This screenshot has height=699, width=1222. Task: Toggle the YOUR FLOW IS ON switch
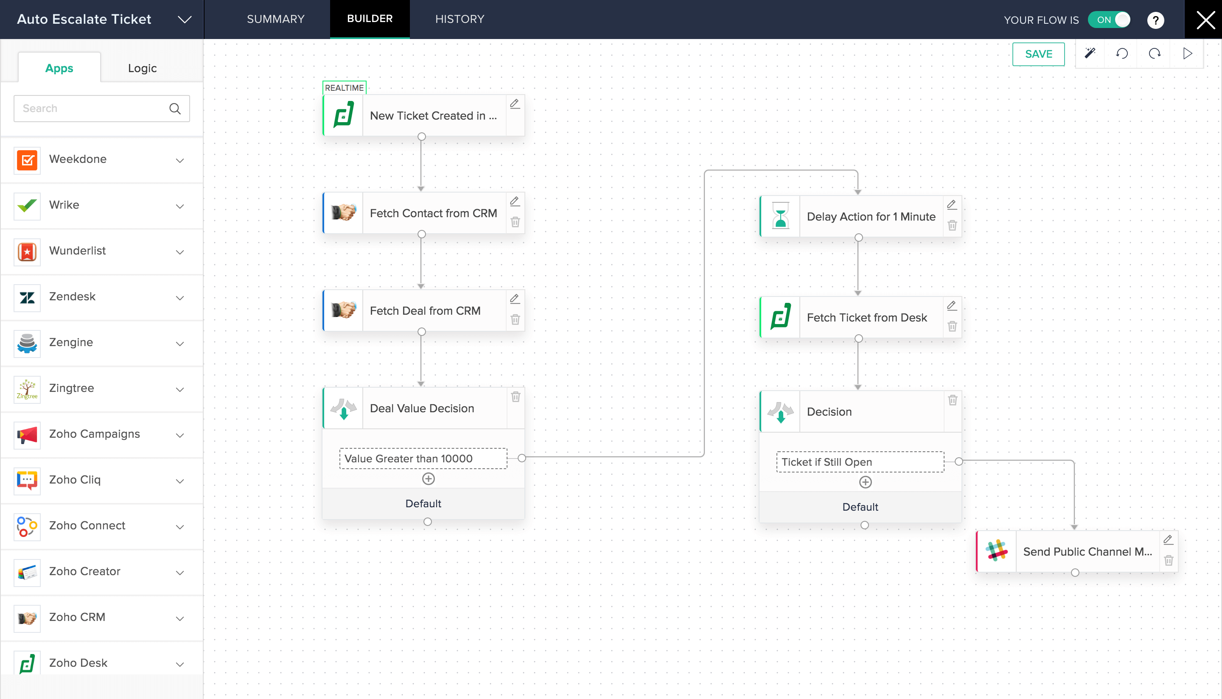pos(1110,19)
